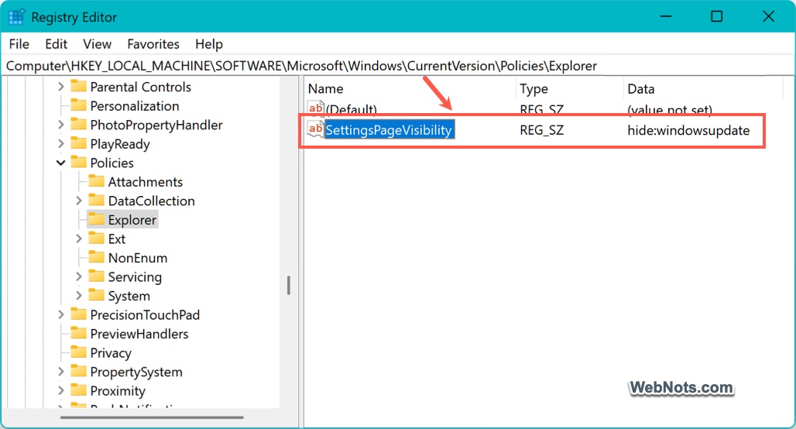The width and height of the screenshot is (796, 429).
Task: Click the registry path address bar
Action: tap(398, 66)
